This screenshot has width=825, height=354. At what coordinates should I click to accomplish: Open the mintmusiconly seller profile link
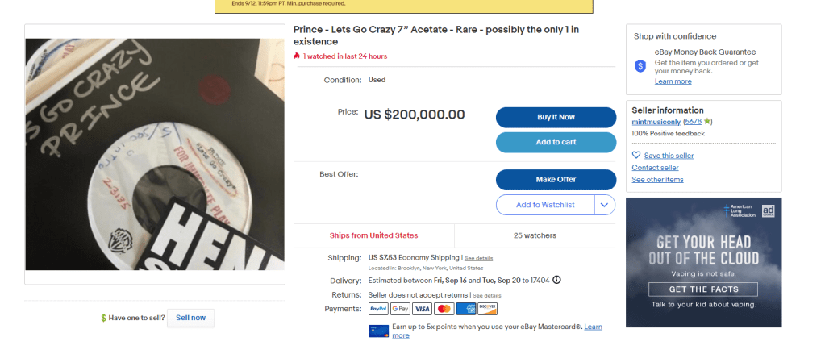click(x=656, y=121)
